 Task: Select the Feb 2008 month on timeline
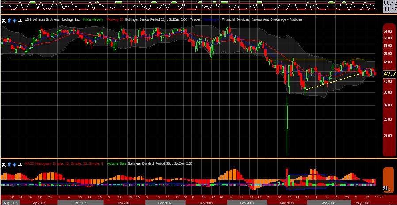coord(246,202)
